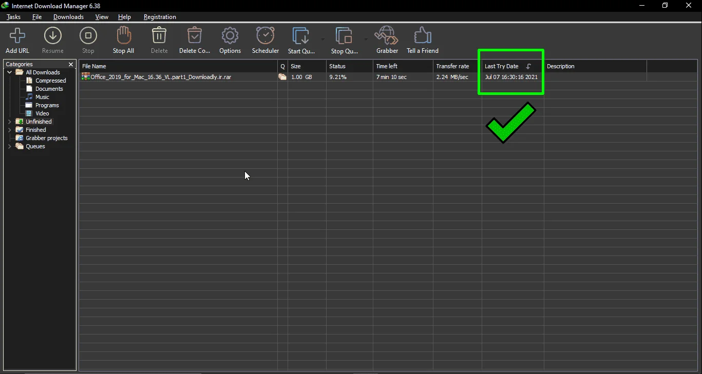Click the queue icon in the Q column

click(282, 77)
